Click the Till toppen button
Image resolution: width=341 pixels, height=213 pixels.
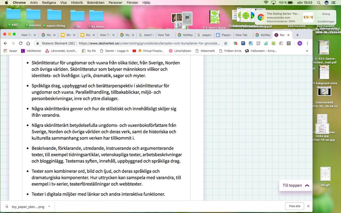(x=296, y=185)
